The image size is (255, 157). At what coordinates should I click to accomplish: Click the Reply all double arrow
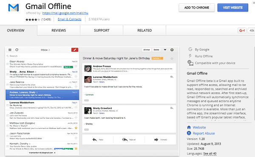click(x=125, y=140)
